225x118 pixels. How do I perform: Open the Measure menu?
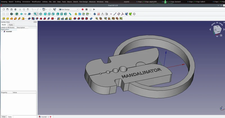coord(92,2)
